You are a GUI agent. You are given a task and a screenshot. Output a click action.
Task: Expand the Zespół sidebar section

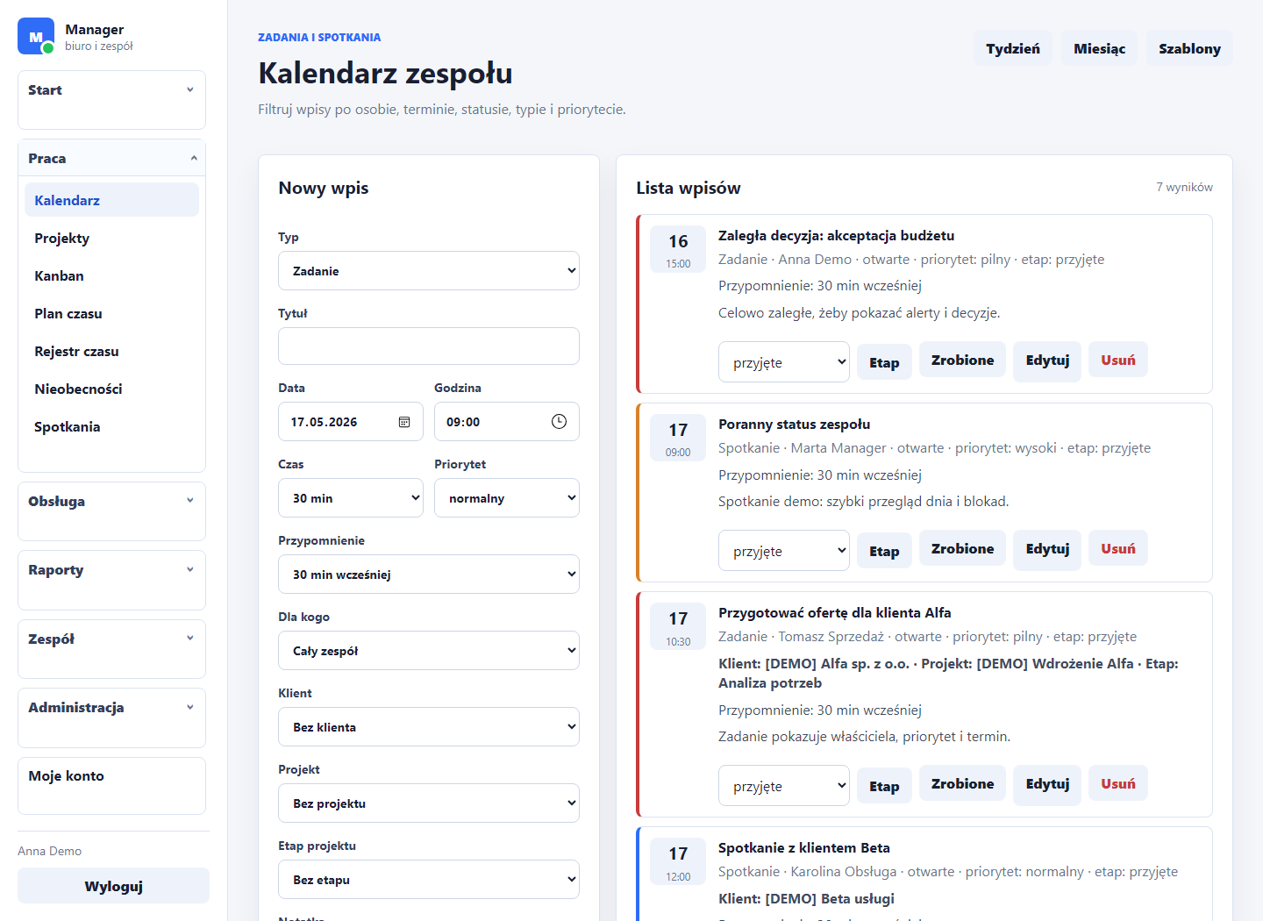pyautogui.click(x=111, y=639)
